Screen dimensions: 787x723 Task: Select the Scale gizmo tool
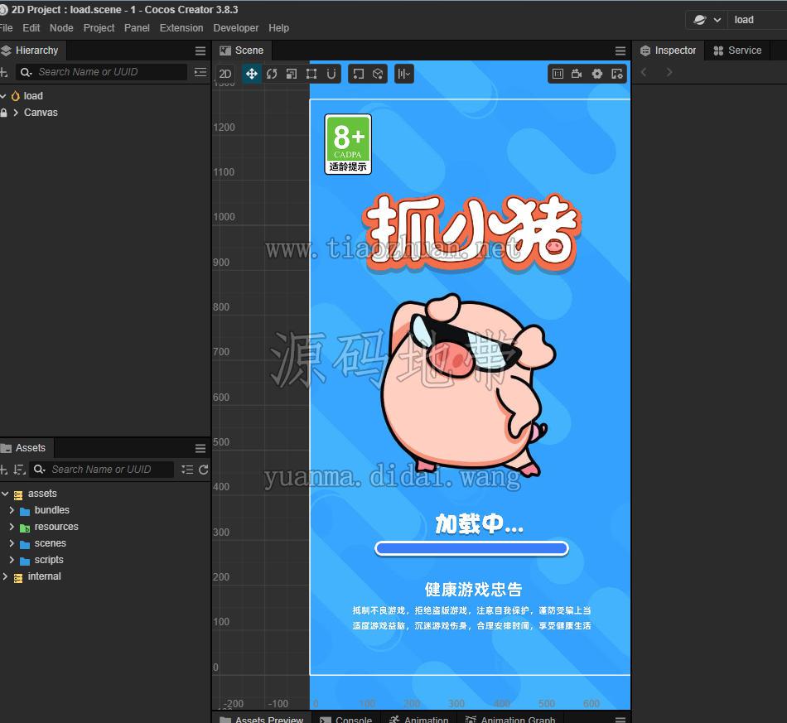[291, 75]
